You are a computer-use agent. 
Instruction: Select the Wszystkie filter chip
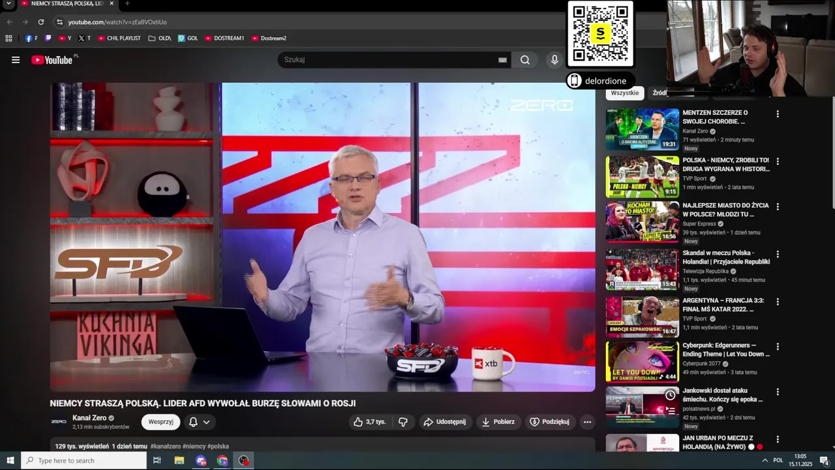(x=625, y=93)
